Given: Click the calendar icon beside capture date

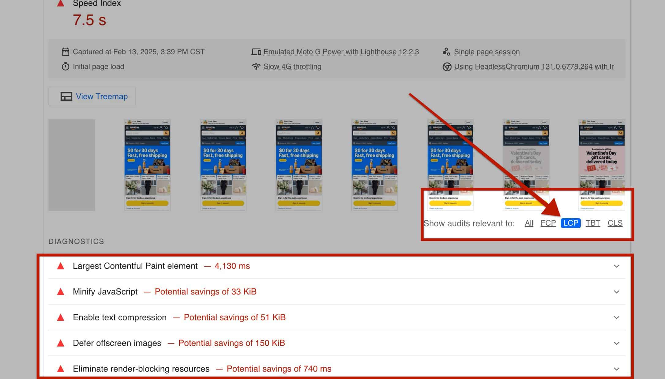Looking at the screenshot, I should coord(65,52).
